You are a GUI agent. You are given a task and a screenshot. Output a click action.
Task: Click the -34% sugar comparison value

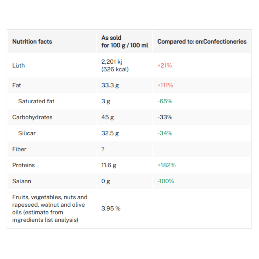point(165,133)
